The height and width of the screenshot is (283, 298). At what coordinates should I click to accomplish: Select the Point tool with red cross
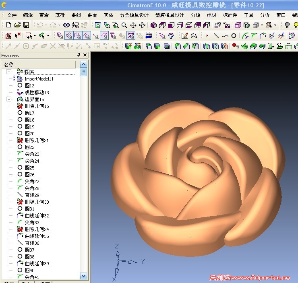click(x=207, y=35)
